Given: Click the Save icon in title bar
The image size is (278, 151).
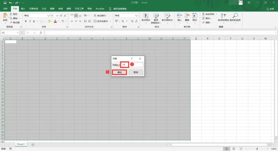Looking at the screenshot, I should tap(5, 3).
